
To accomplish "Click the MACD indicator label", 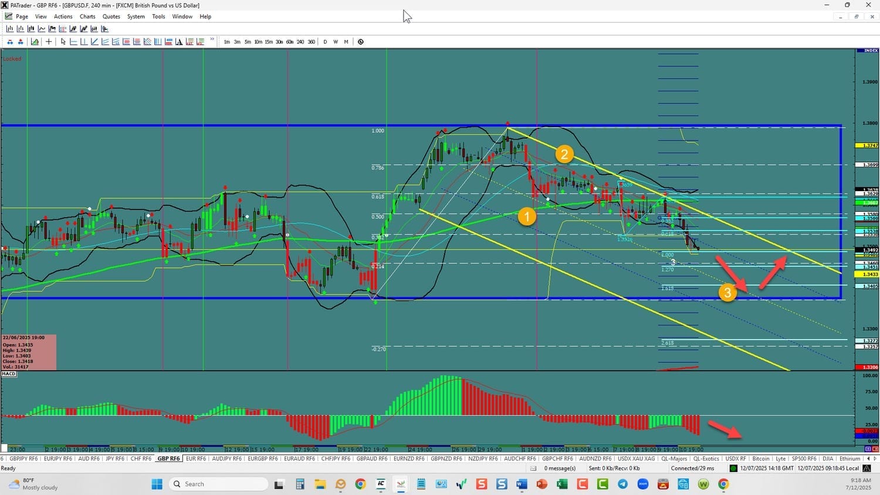I will (9, 374).
